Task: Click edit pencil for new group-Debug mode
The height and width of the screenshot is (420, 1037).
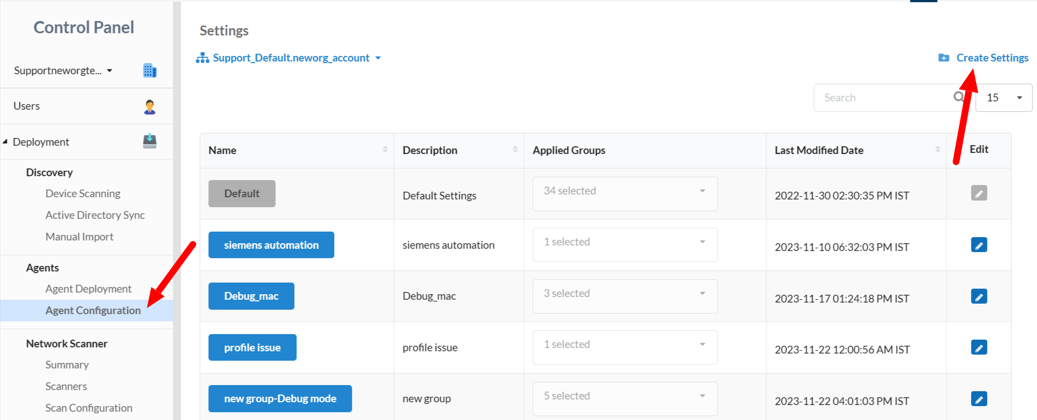Action: click(979, 399)
